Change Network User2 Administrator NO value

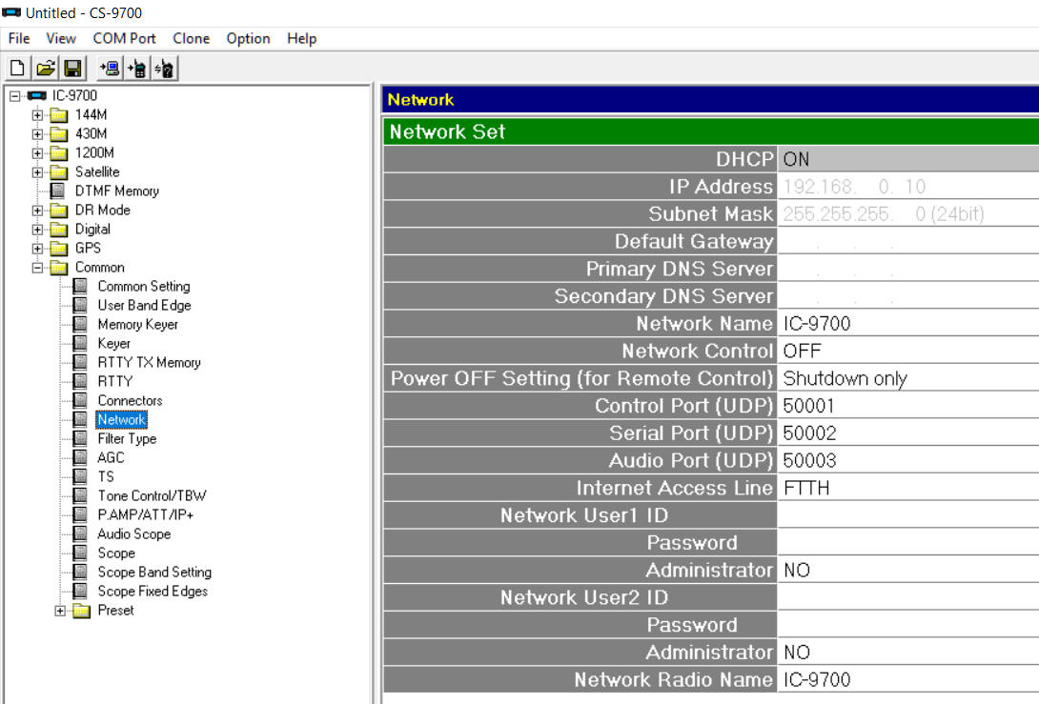[x=907, y=652]
